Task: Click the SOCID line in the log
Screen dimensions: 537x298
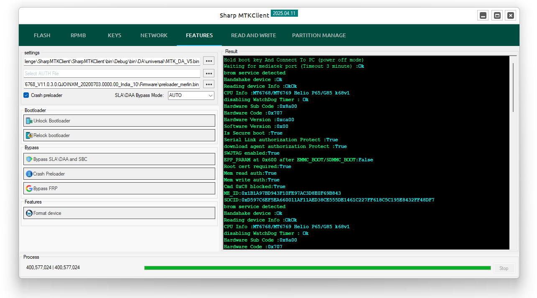Action: coord(329,200)
